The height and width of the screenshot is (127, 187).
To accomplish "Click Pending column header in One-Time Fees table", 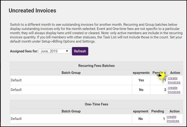I will [x=158, y=111].
